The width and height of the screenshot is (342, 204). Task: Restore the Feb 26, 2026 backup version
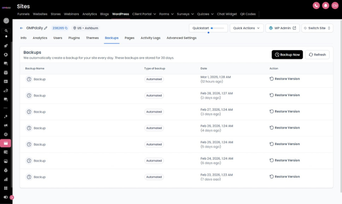click(285, 128)
